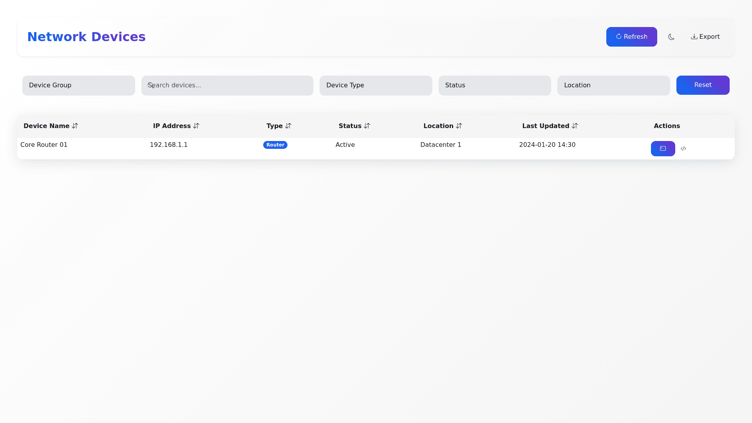Viewport: 752px width, 423px height.
Task: Sort by Location using arrows icon
Action: (x=459, y=126)
